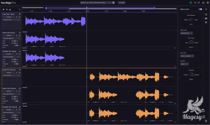210x125 pixels.
Task: Select the Lead Vox Verse purple waveform clip
Action: [x=55, y=21]
